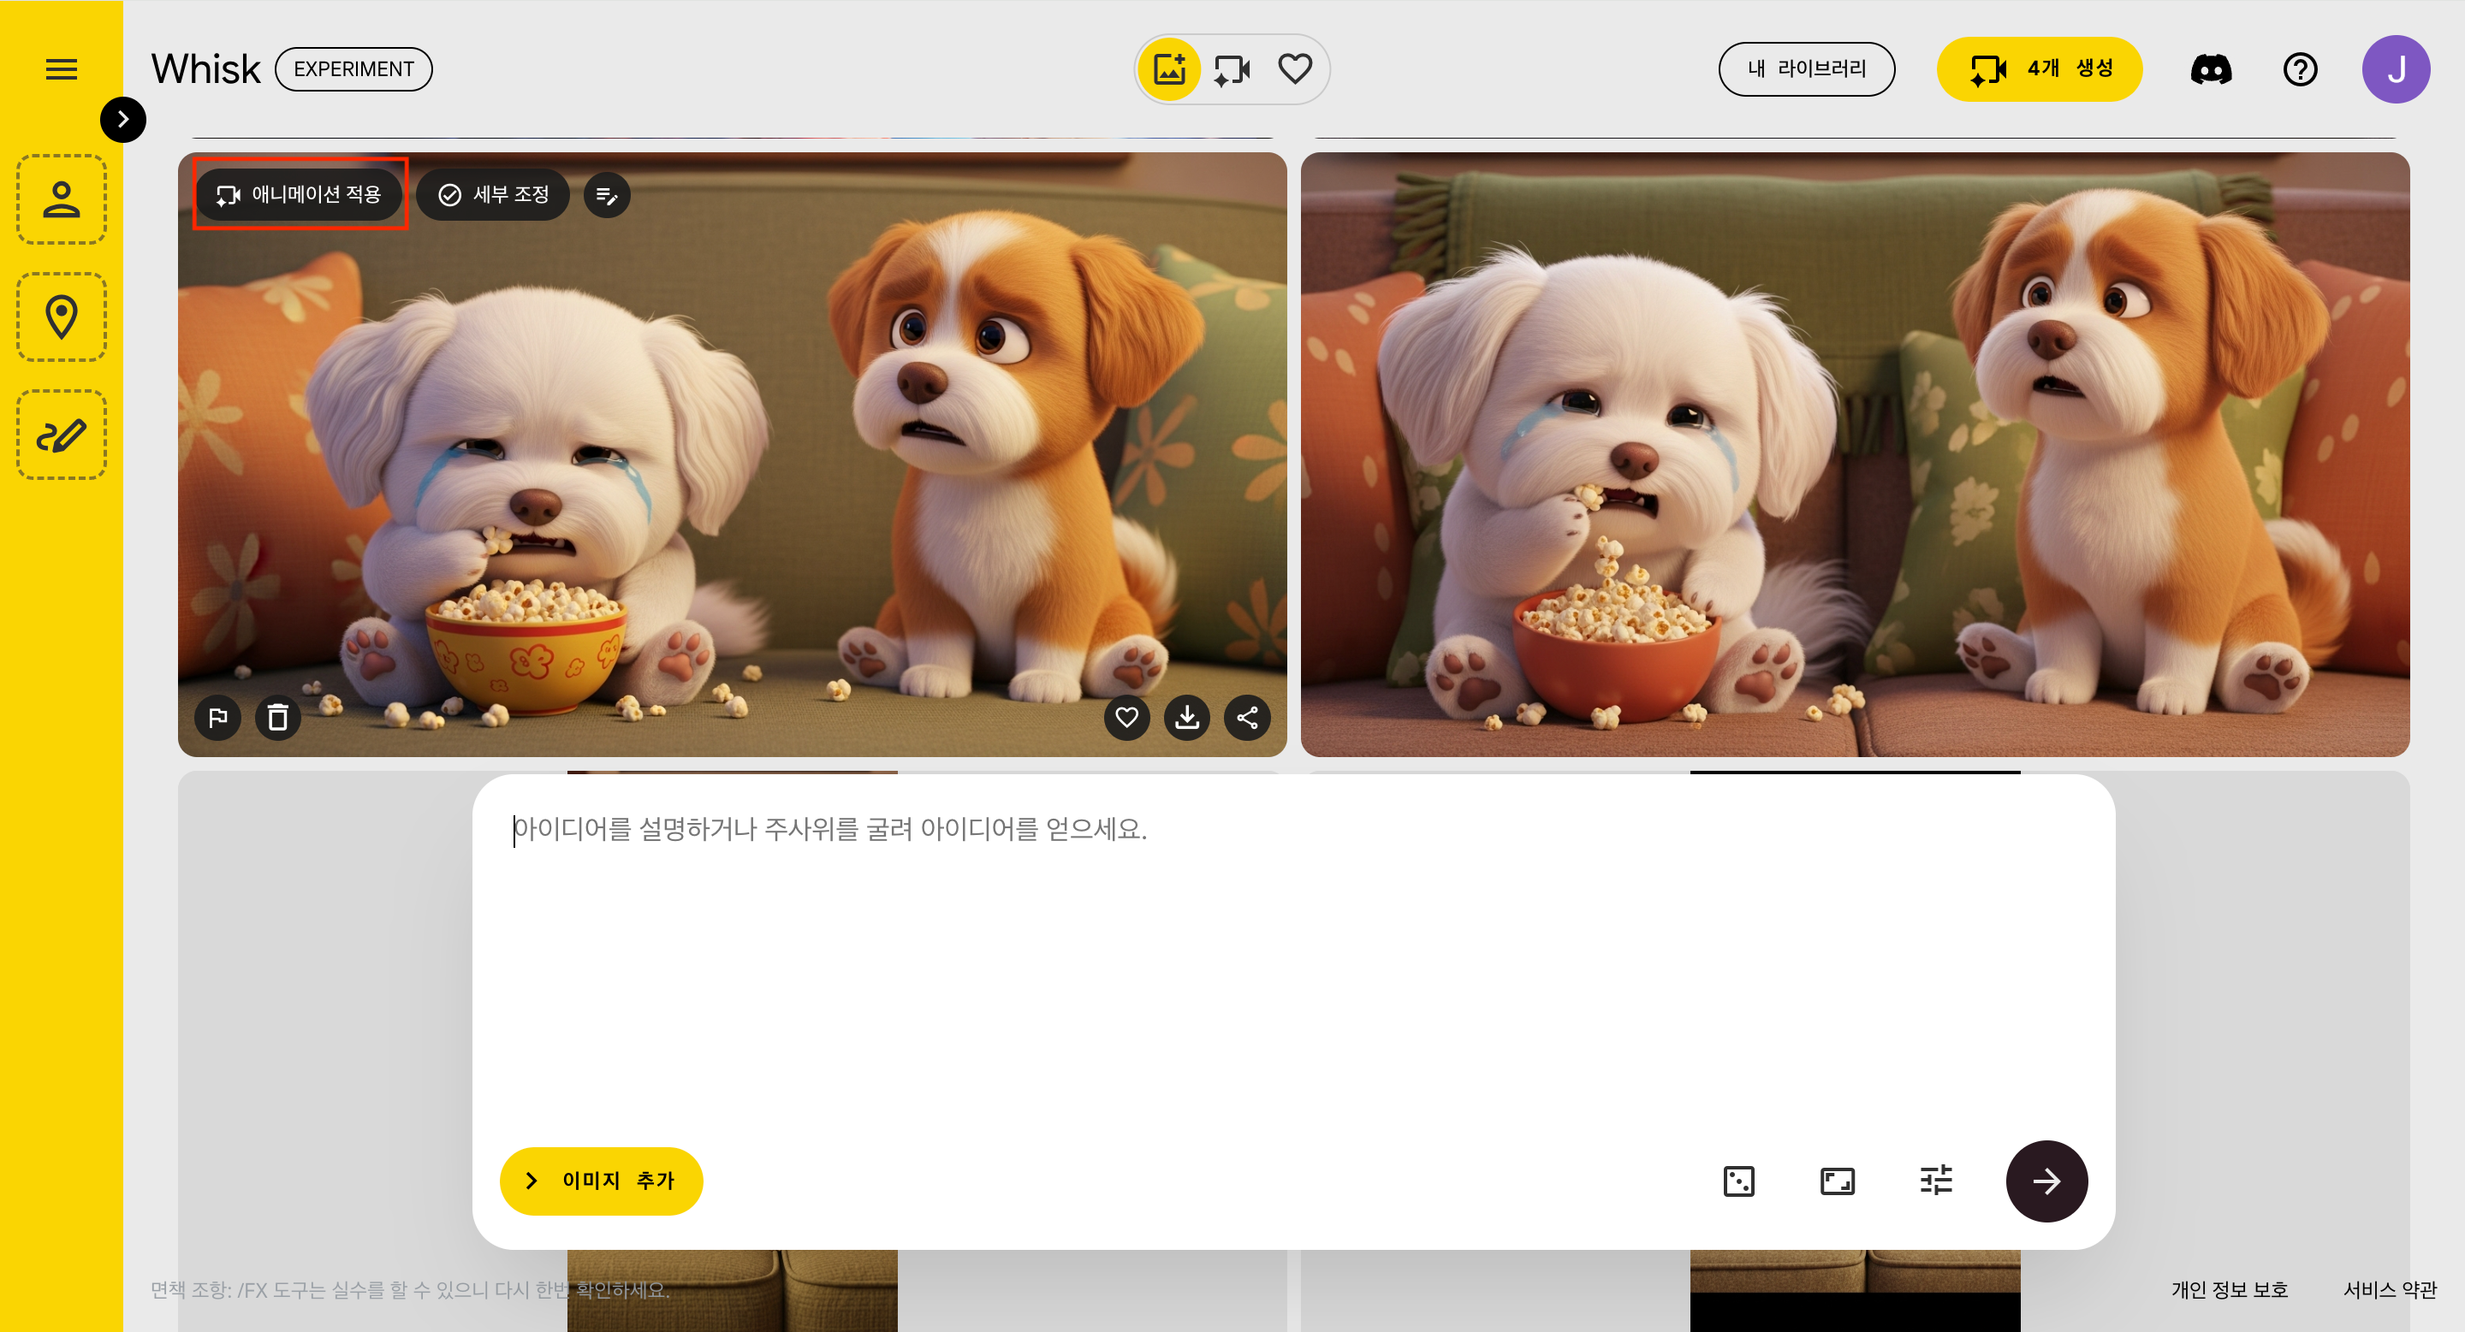This screenshot has width=2465, height=1332.
Task: Open the aspect ratio selector
Action: [1836, 1181]
